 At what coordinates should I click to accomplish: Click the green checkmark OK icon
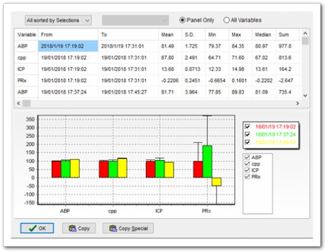(33, 228)
